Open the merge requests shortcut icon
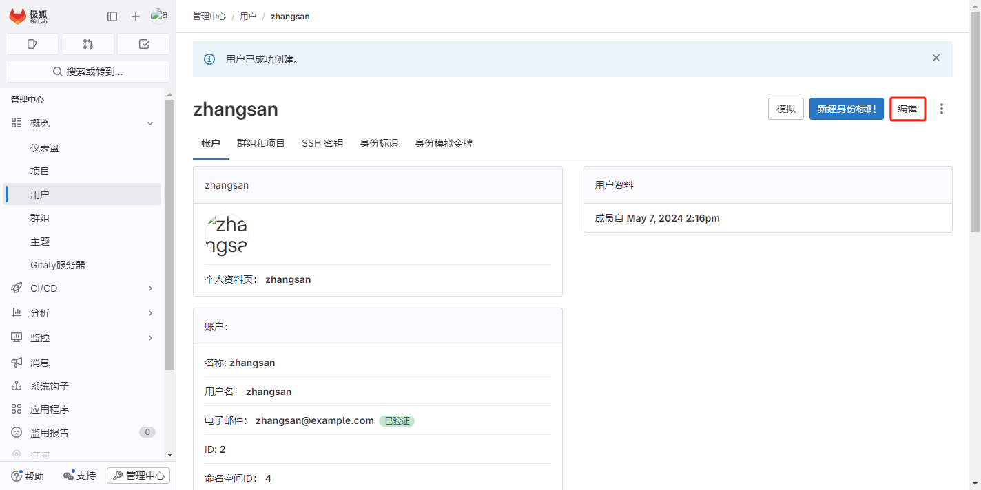This screenshot has height=490, width=981. pyautogui.click(x=87, y=44)
